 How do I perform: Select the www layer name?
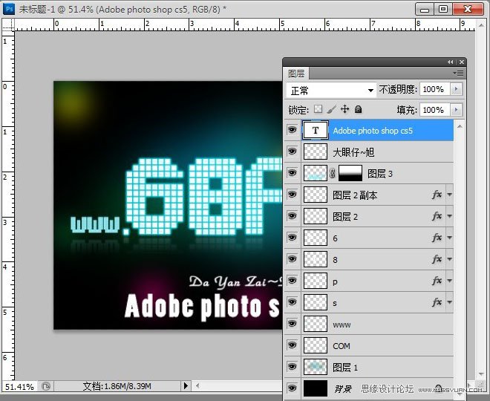tap(342, 325)
